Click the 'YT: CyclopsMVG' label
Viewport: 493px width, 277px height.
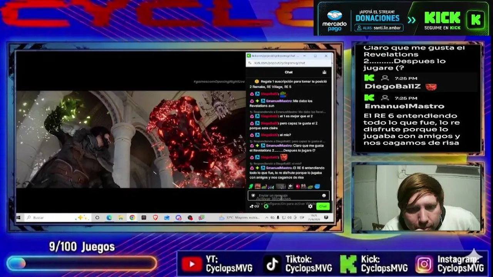[x=228, y=264]
